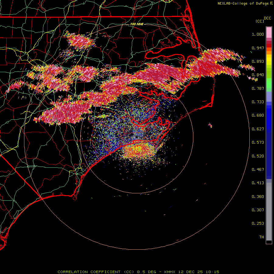
Task: Click the pink top segment of the color bar
Action: pos(269,33)
